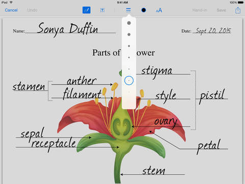Tap the Name field handwriting line
Viewport: 245px width, 184px height.
point(70,29)
